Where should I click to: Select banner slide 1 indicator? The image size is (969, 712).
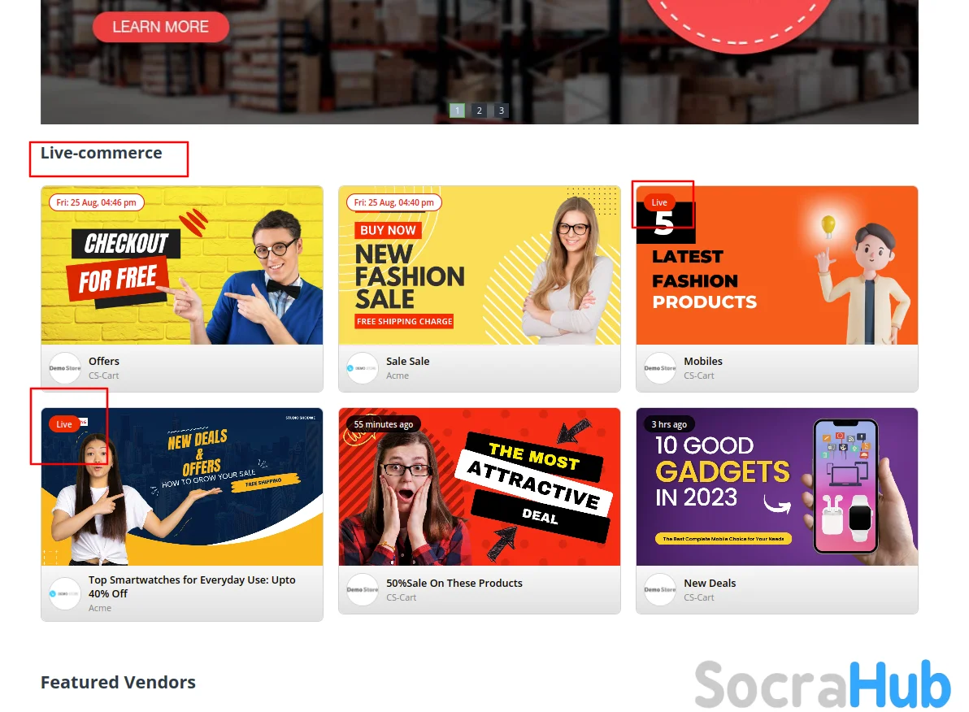457,111
